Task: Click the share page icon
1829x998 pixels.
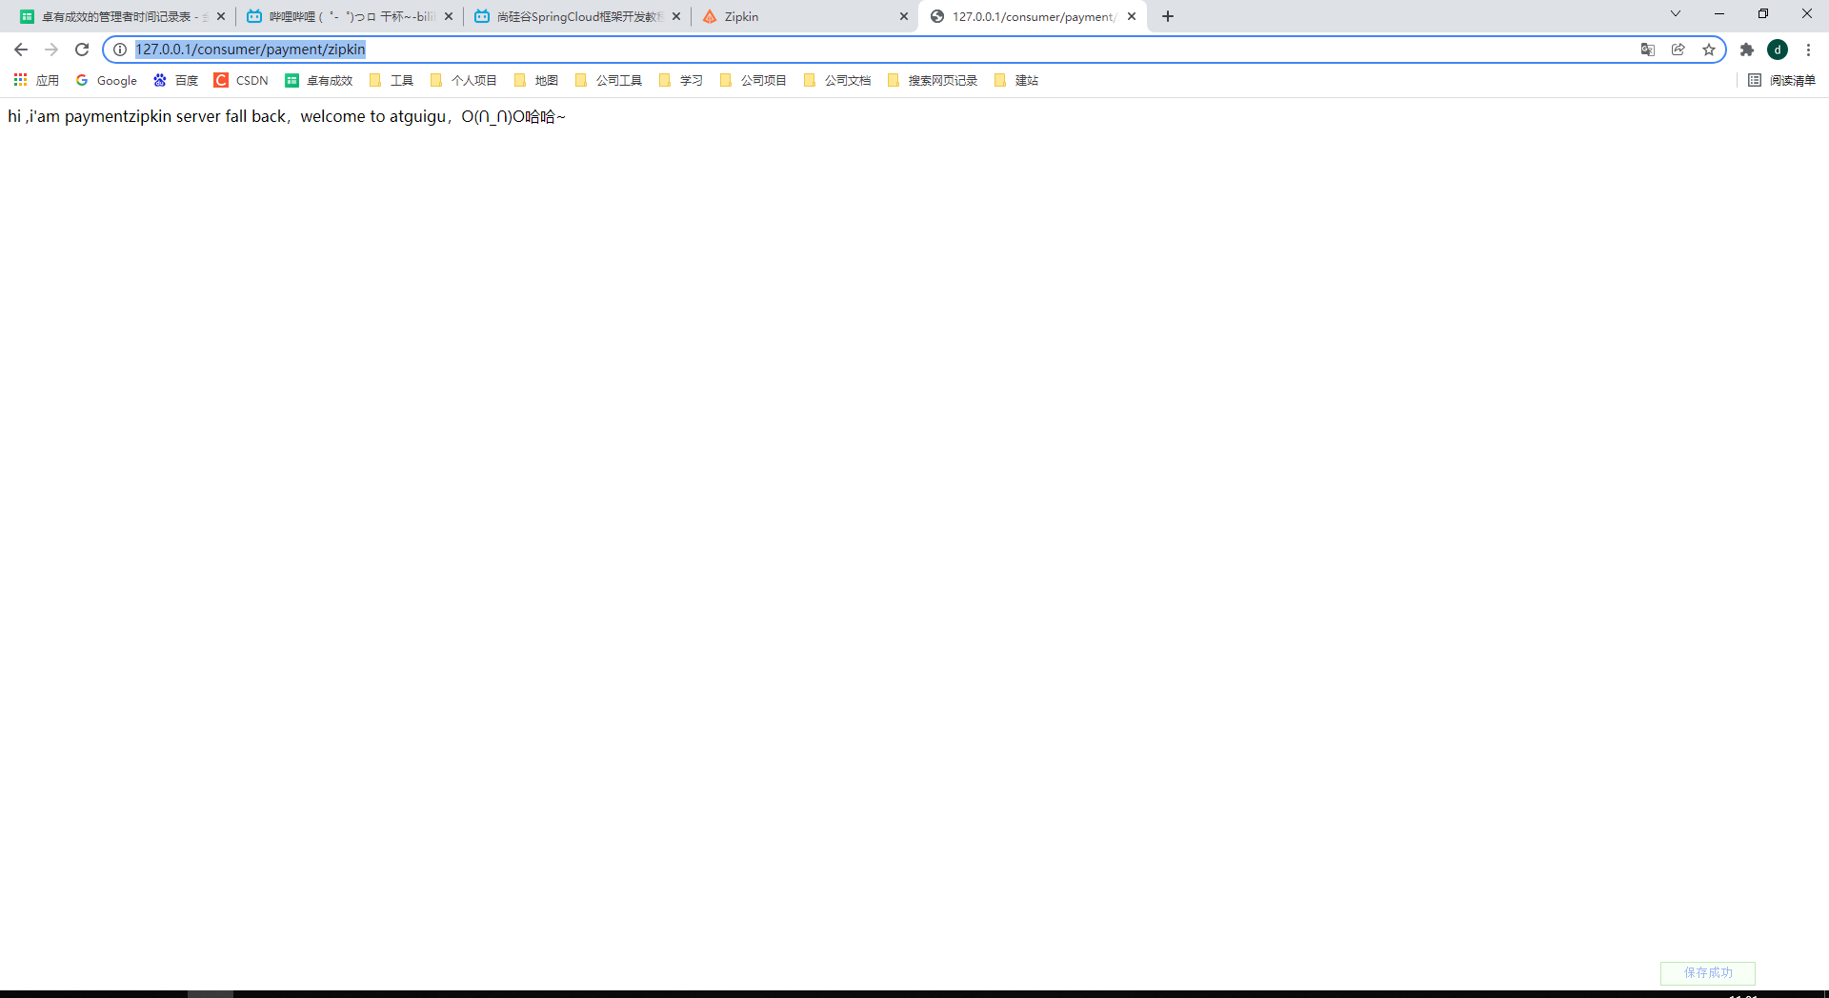Action: click(x=1678, y=50)
